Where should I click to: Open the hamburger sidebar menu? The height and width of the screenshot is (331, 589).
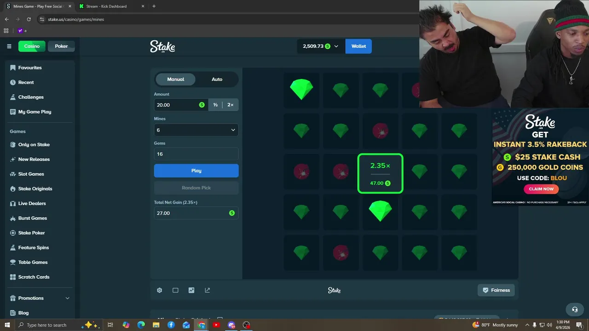click(9, 46)
